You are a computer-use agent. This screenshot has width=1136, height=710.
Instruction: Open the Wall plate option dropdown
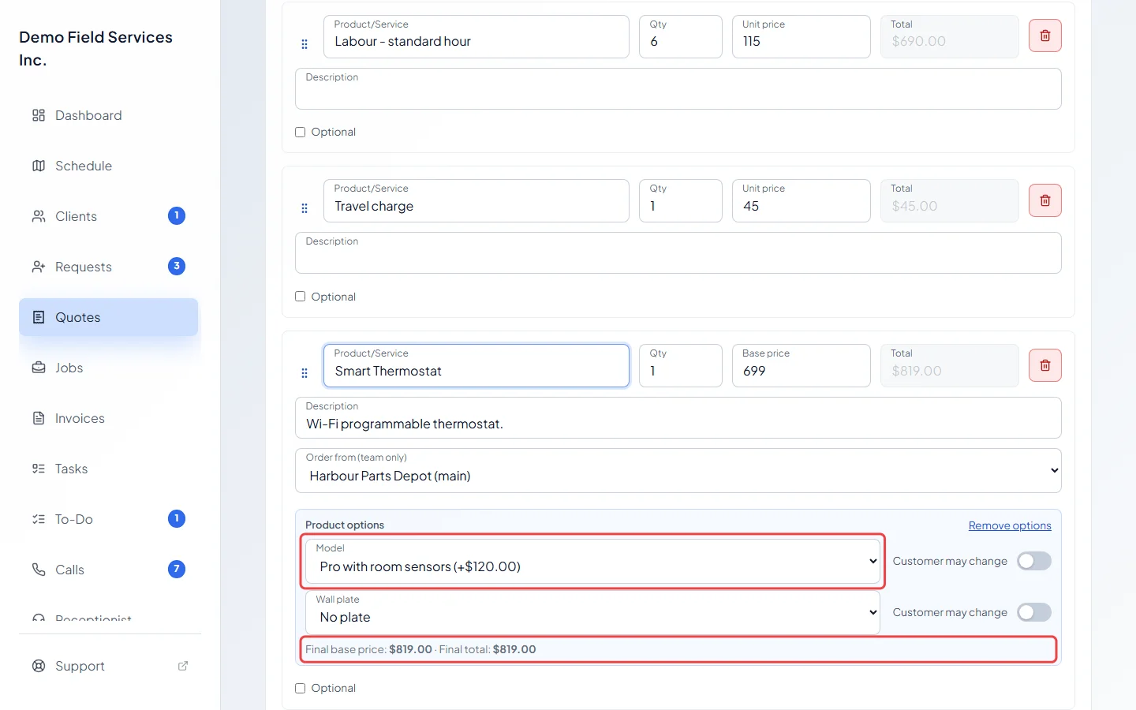[592, 612]
